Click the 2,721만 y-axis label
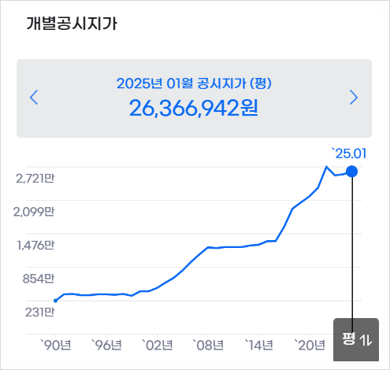Screen dimensions: 390x370 pos(35,179)
